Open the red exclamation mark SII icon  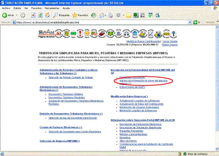80,34
